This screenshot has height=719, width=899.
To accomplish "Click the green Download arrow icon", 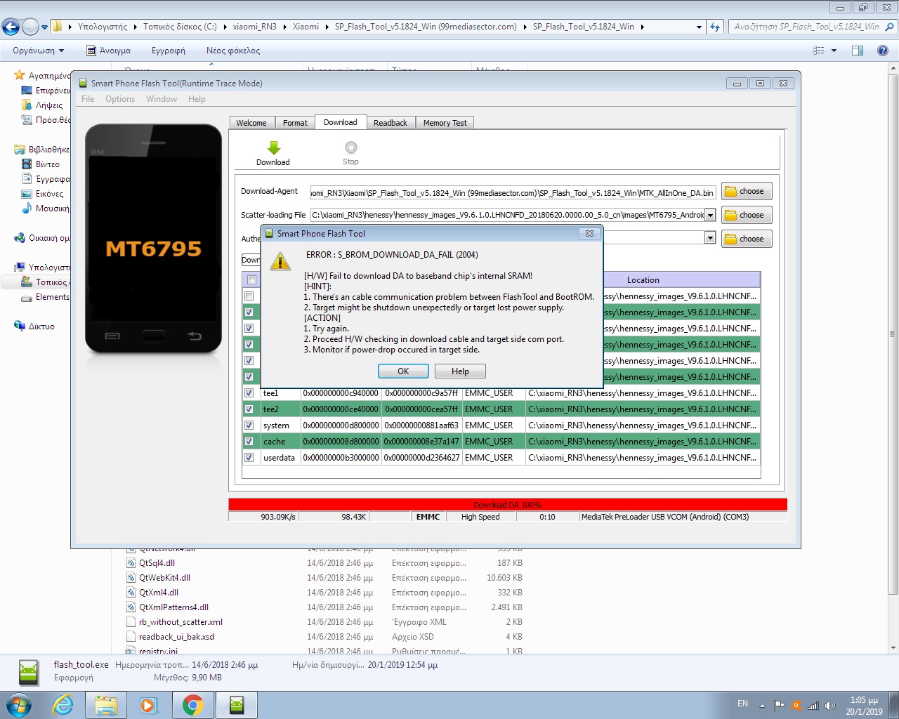I will click(273, 147).
